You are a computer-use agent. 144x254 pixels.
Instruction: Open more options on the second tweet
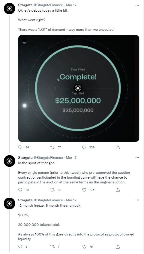(x=137, y=158)
